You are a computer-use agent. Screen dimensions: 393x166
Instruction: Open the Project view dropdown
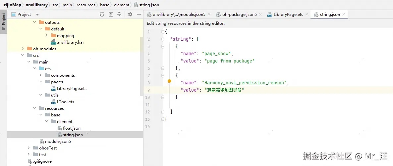(37, 15)
